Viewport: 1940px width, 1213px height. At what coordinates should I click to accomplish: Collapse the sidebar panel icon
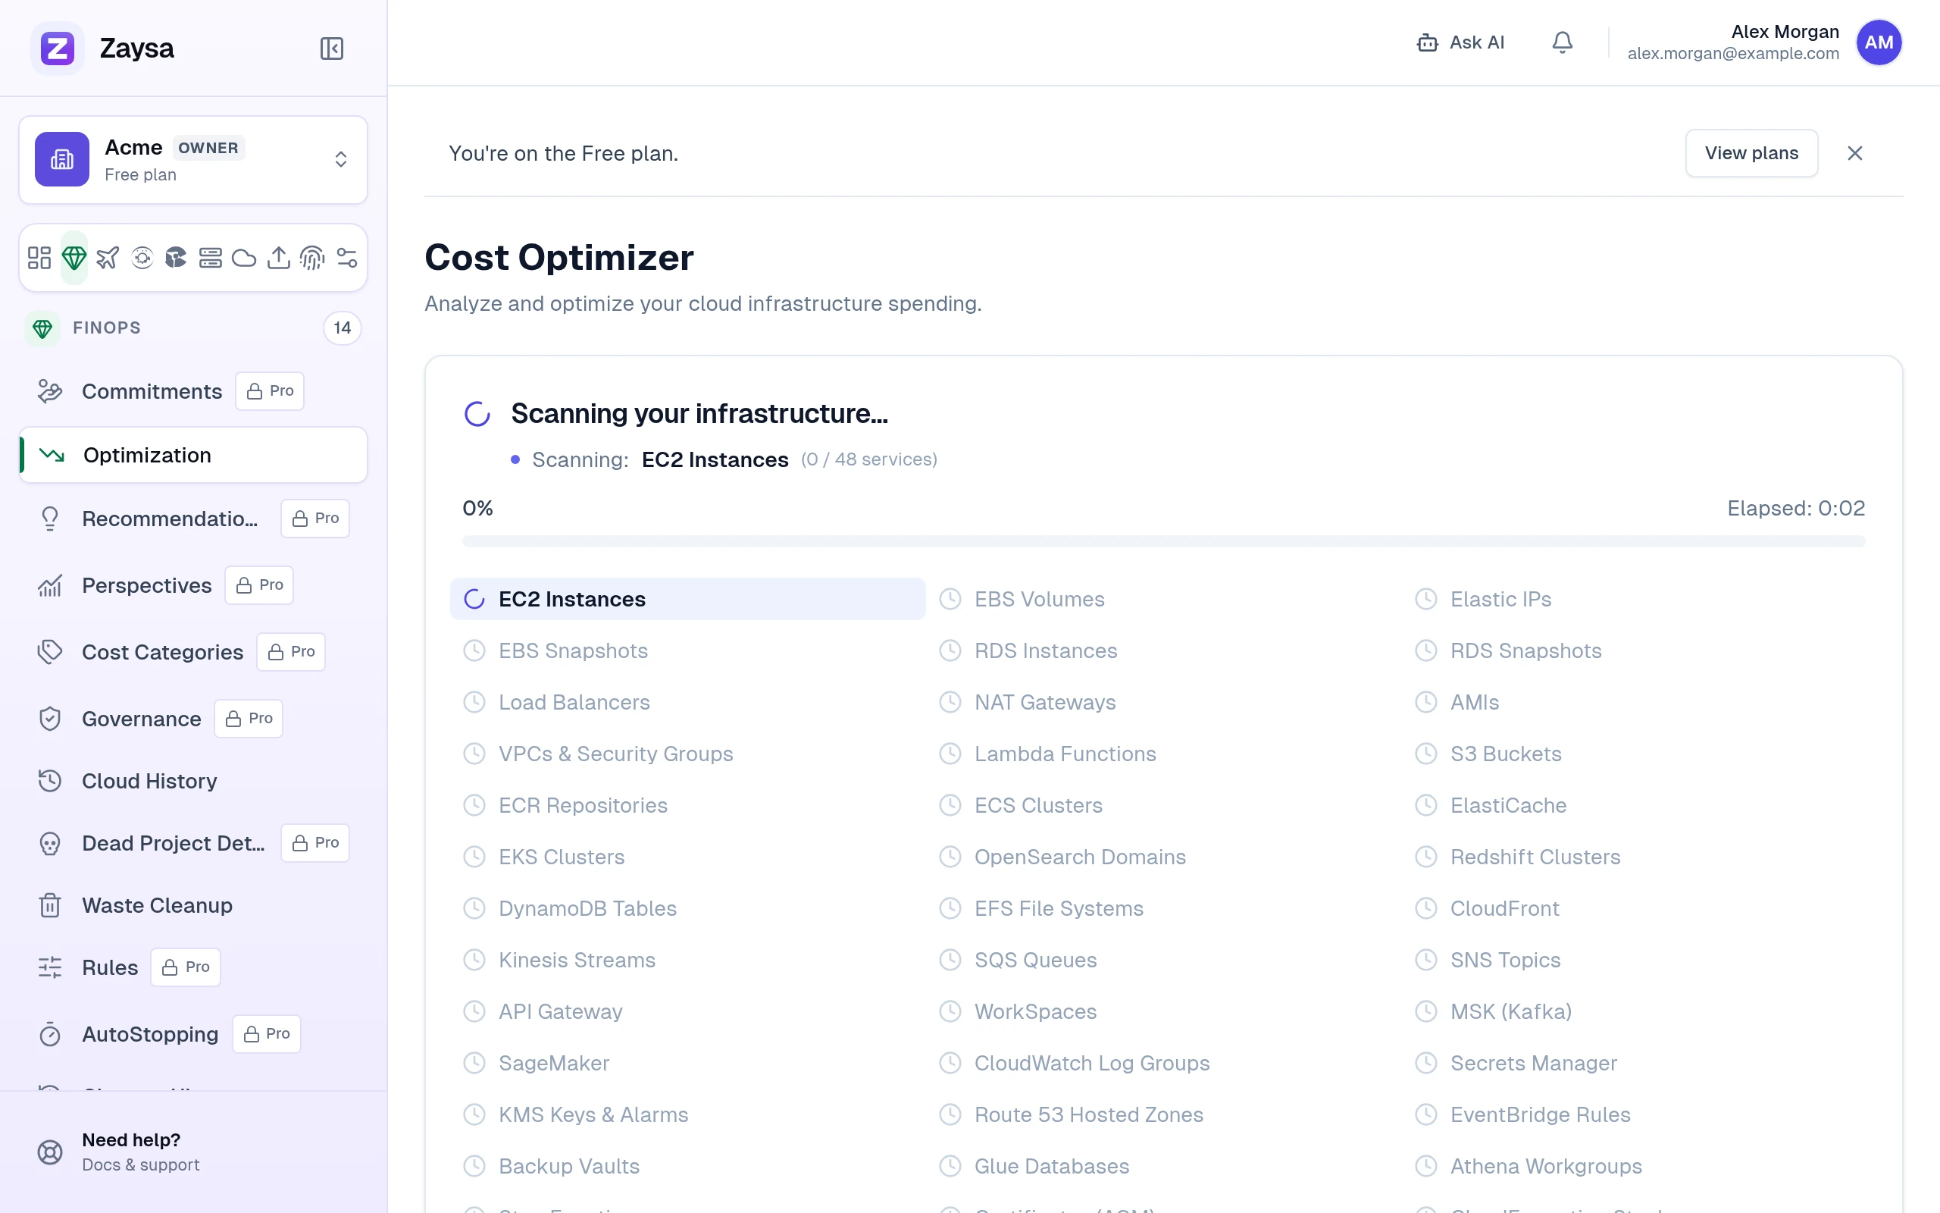[x=332, y=48]
